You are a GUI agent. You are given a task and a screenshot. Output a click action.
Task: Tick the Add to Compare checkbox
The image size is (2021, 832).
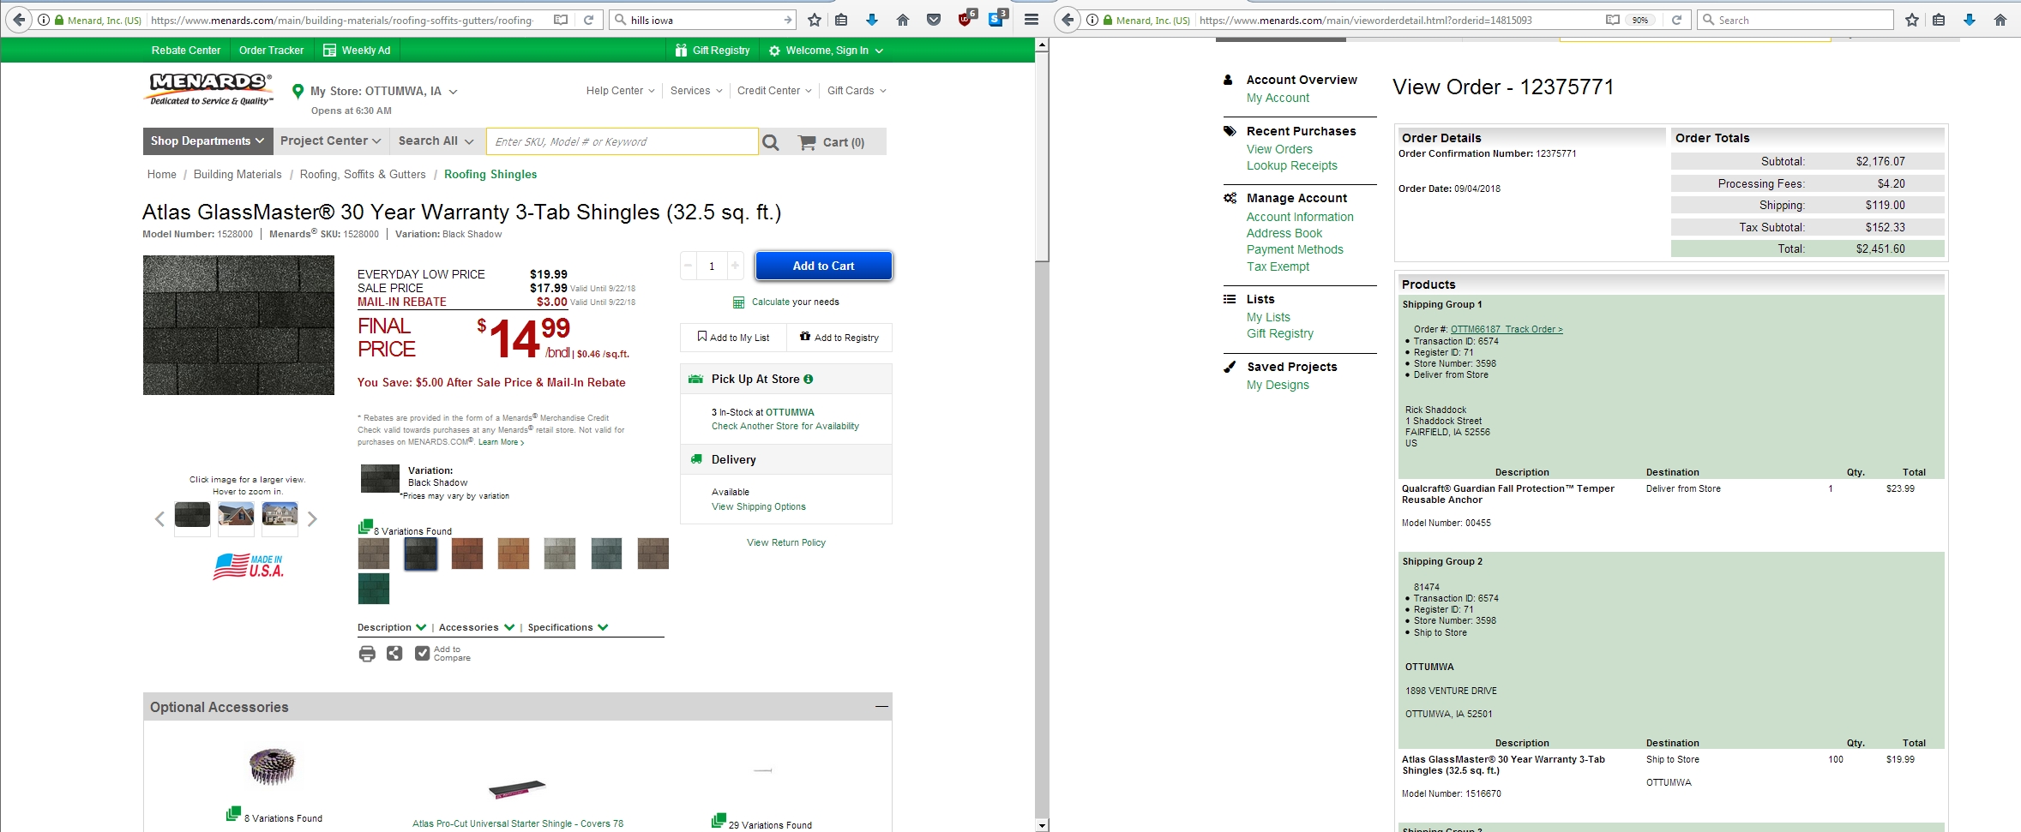coord(422,653)
